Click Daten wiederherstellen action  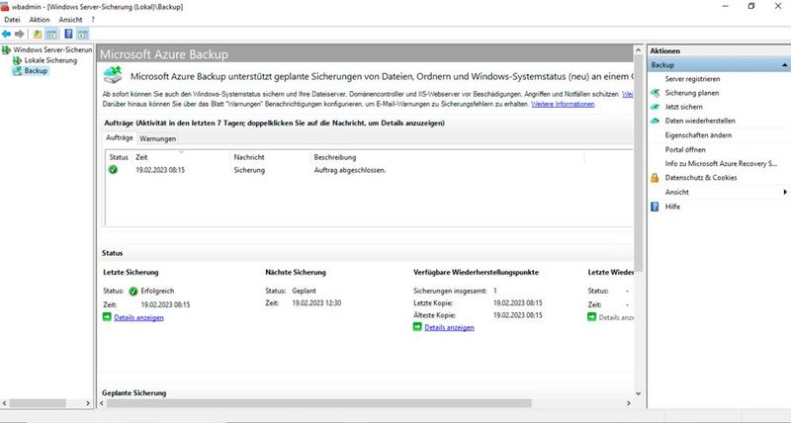point(700,121)
